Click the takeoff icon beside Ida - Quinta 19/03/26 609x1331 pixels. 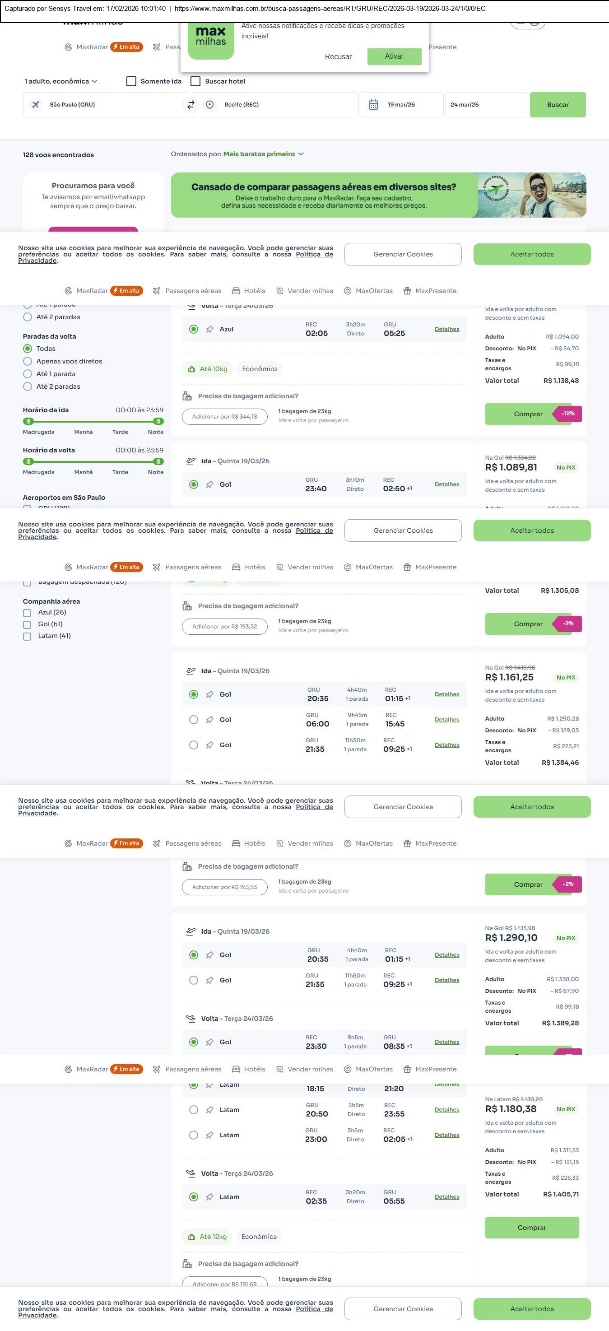point(191,461)
